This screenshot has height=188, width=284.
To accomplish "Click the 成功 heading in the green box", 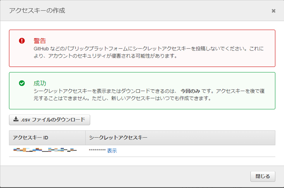I will click(40, 83).
